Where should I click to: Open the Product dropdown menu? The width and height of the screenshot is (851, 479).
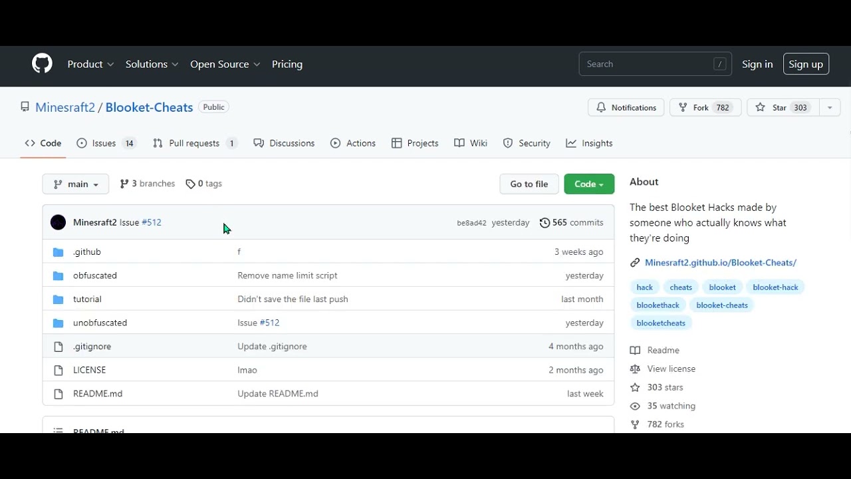tap(90, 64)
